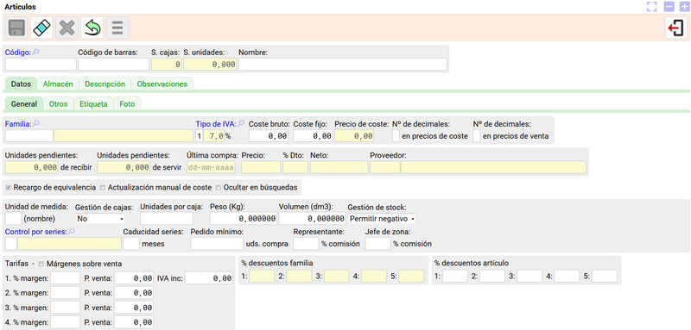691x330 pixels.
Task: Open the Descripción tab
Action: [x=105, y=84]
